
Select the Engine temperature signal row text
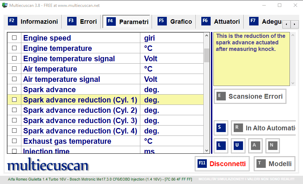(x=69, y=58)
